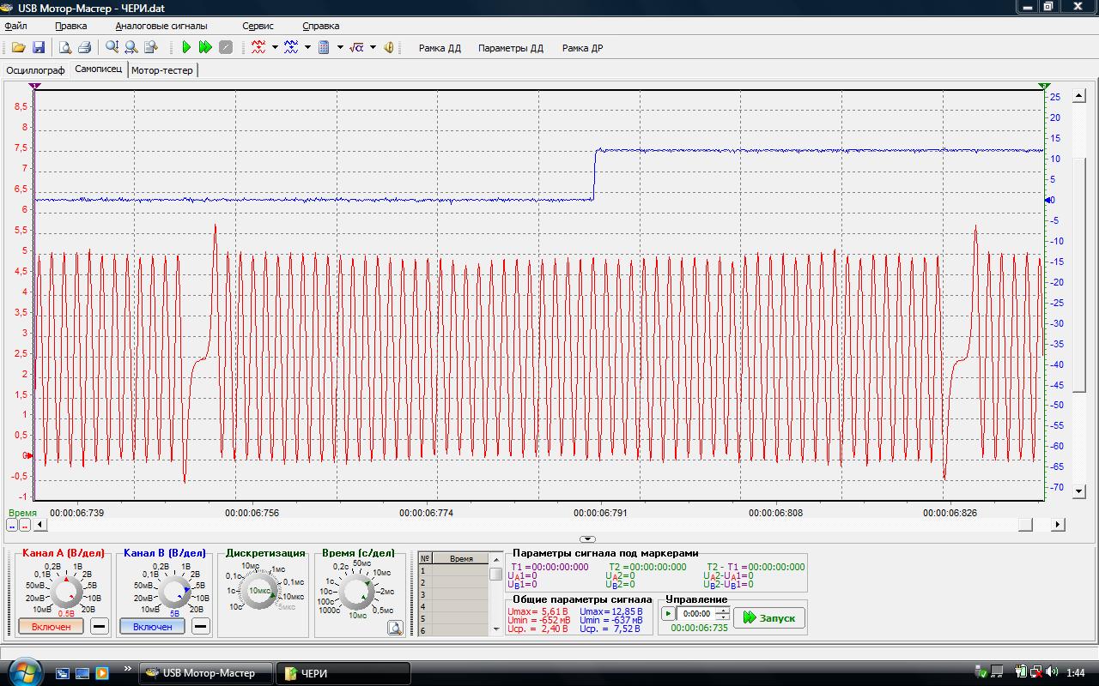The height and width of the screenshot is (686, 1099).
Task: Open the Сервис menu
Action: (258, 26)
